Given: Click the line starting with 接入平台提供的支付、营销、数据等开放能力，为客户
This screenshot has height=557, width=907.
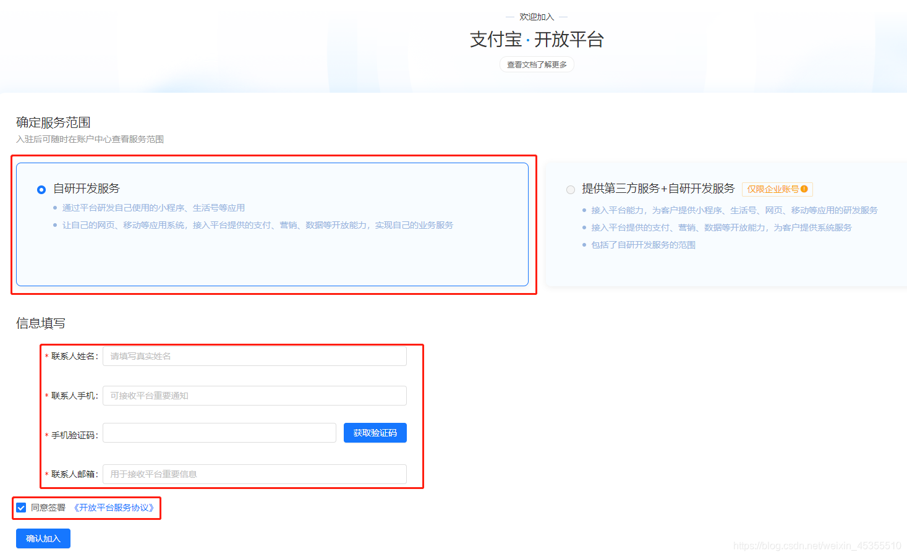Looking at the screenshot, I should 721,227.
